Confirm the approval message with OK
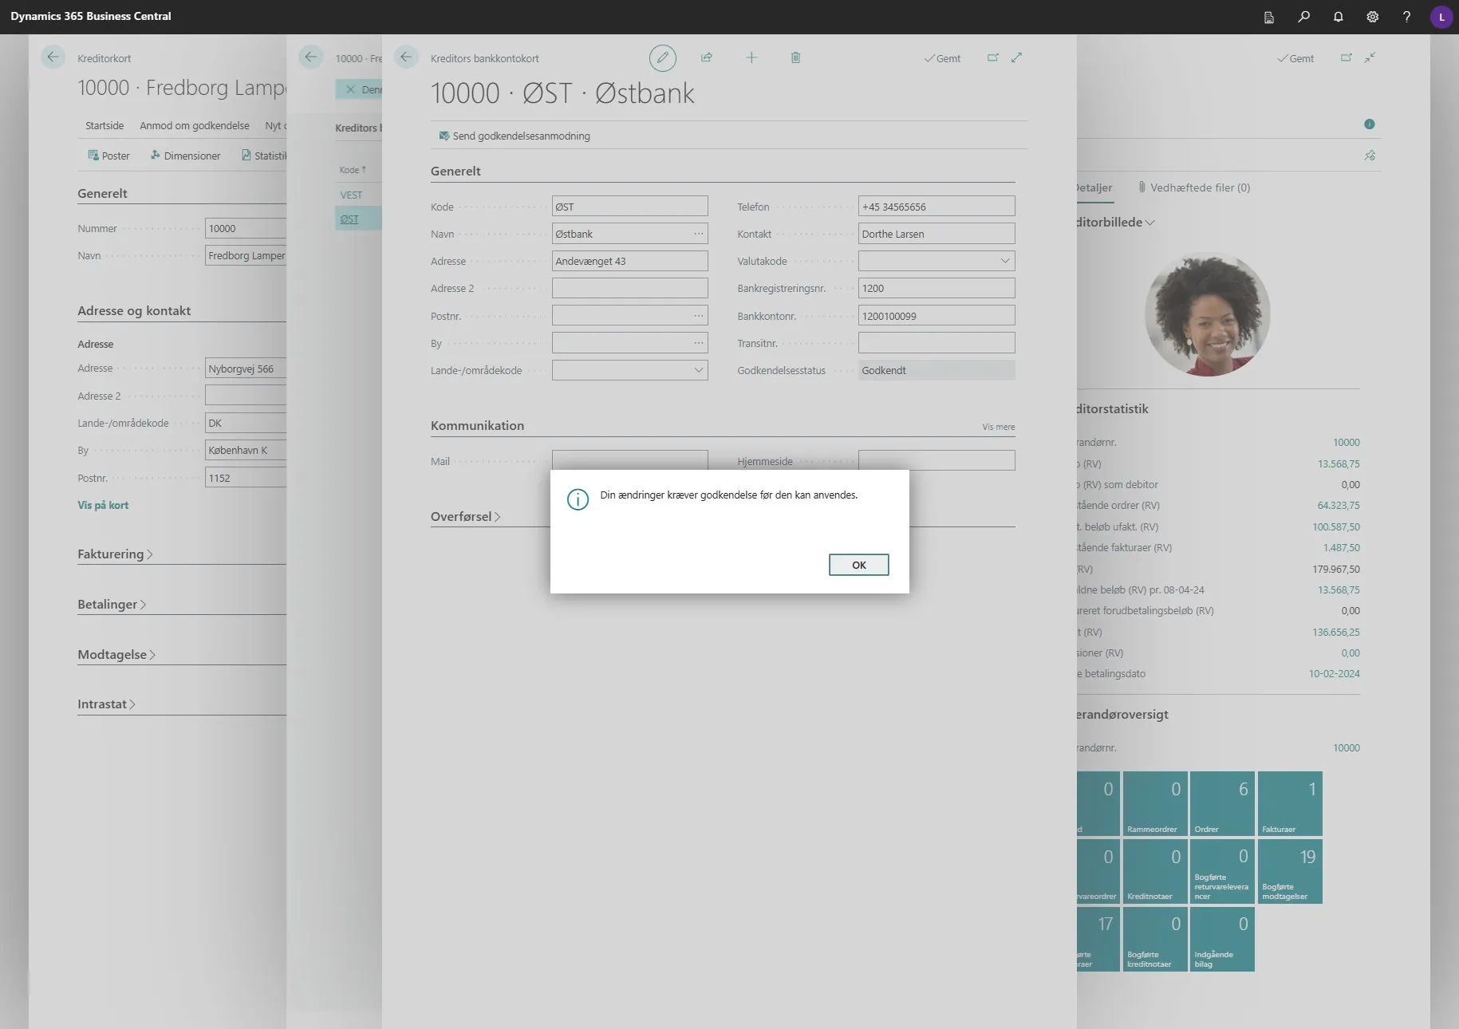Image resolution: width=1459 pixels, height=1029 pixels. click(858, 565)
